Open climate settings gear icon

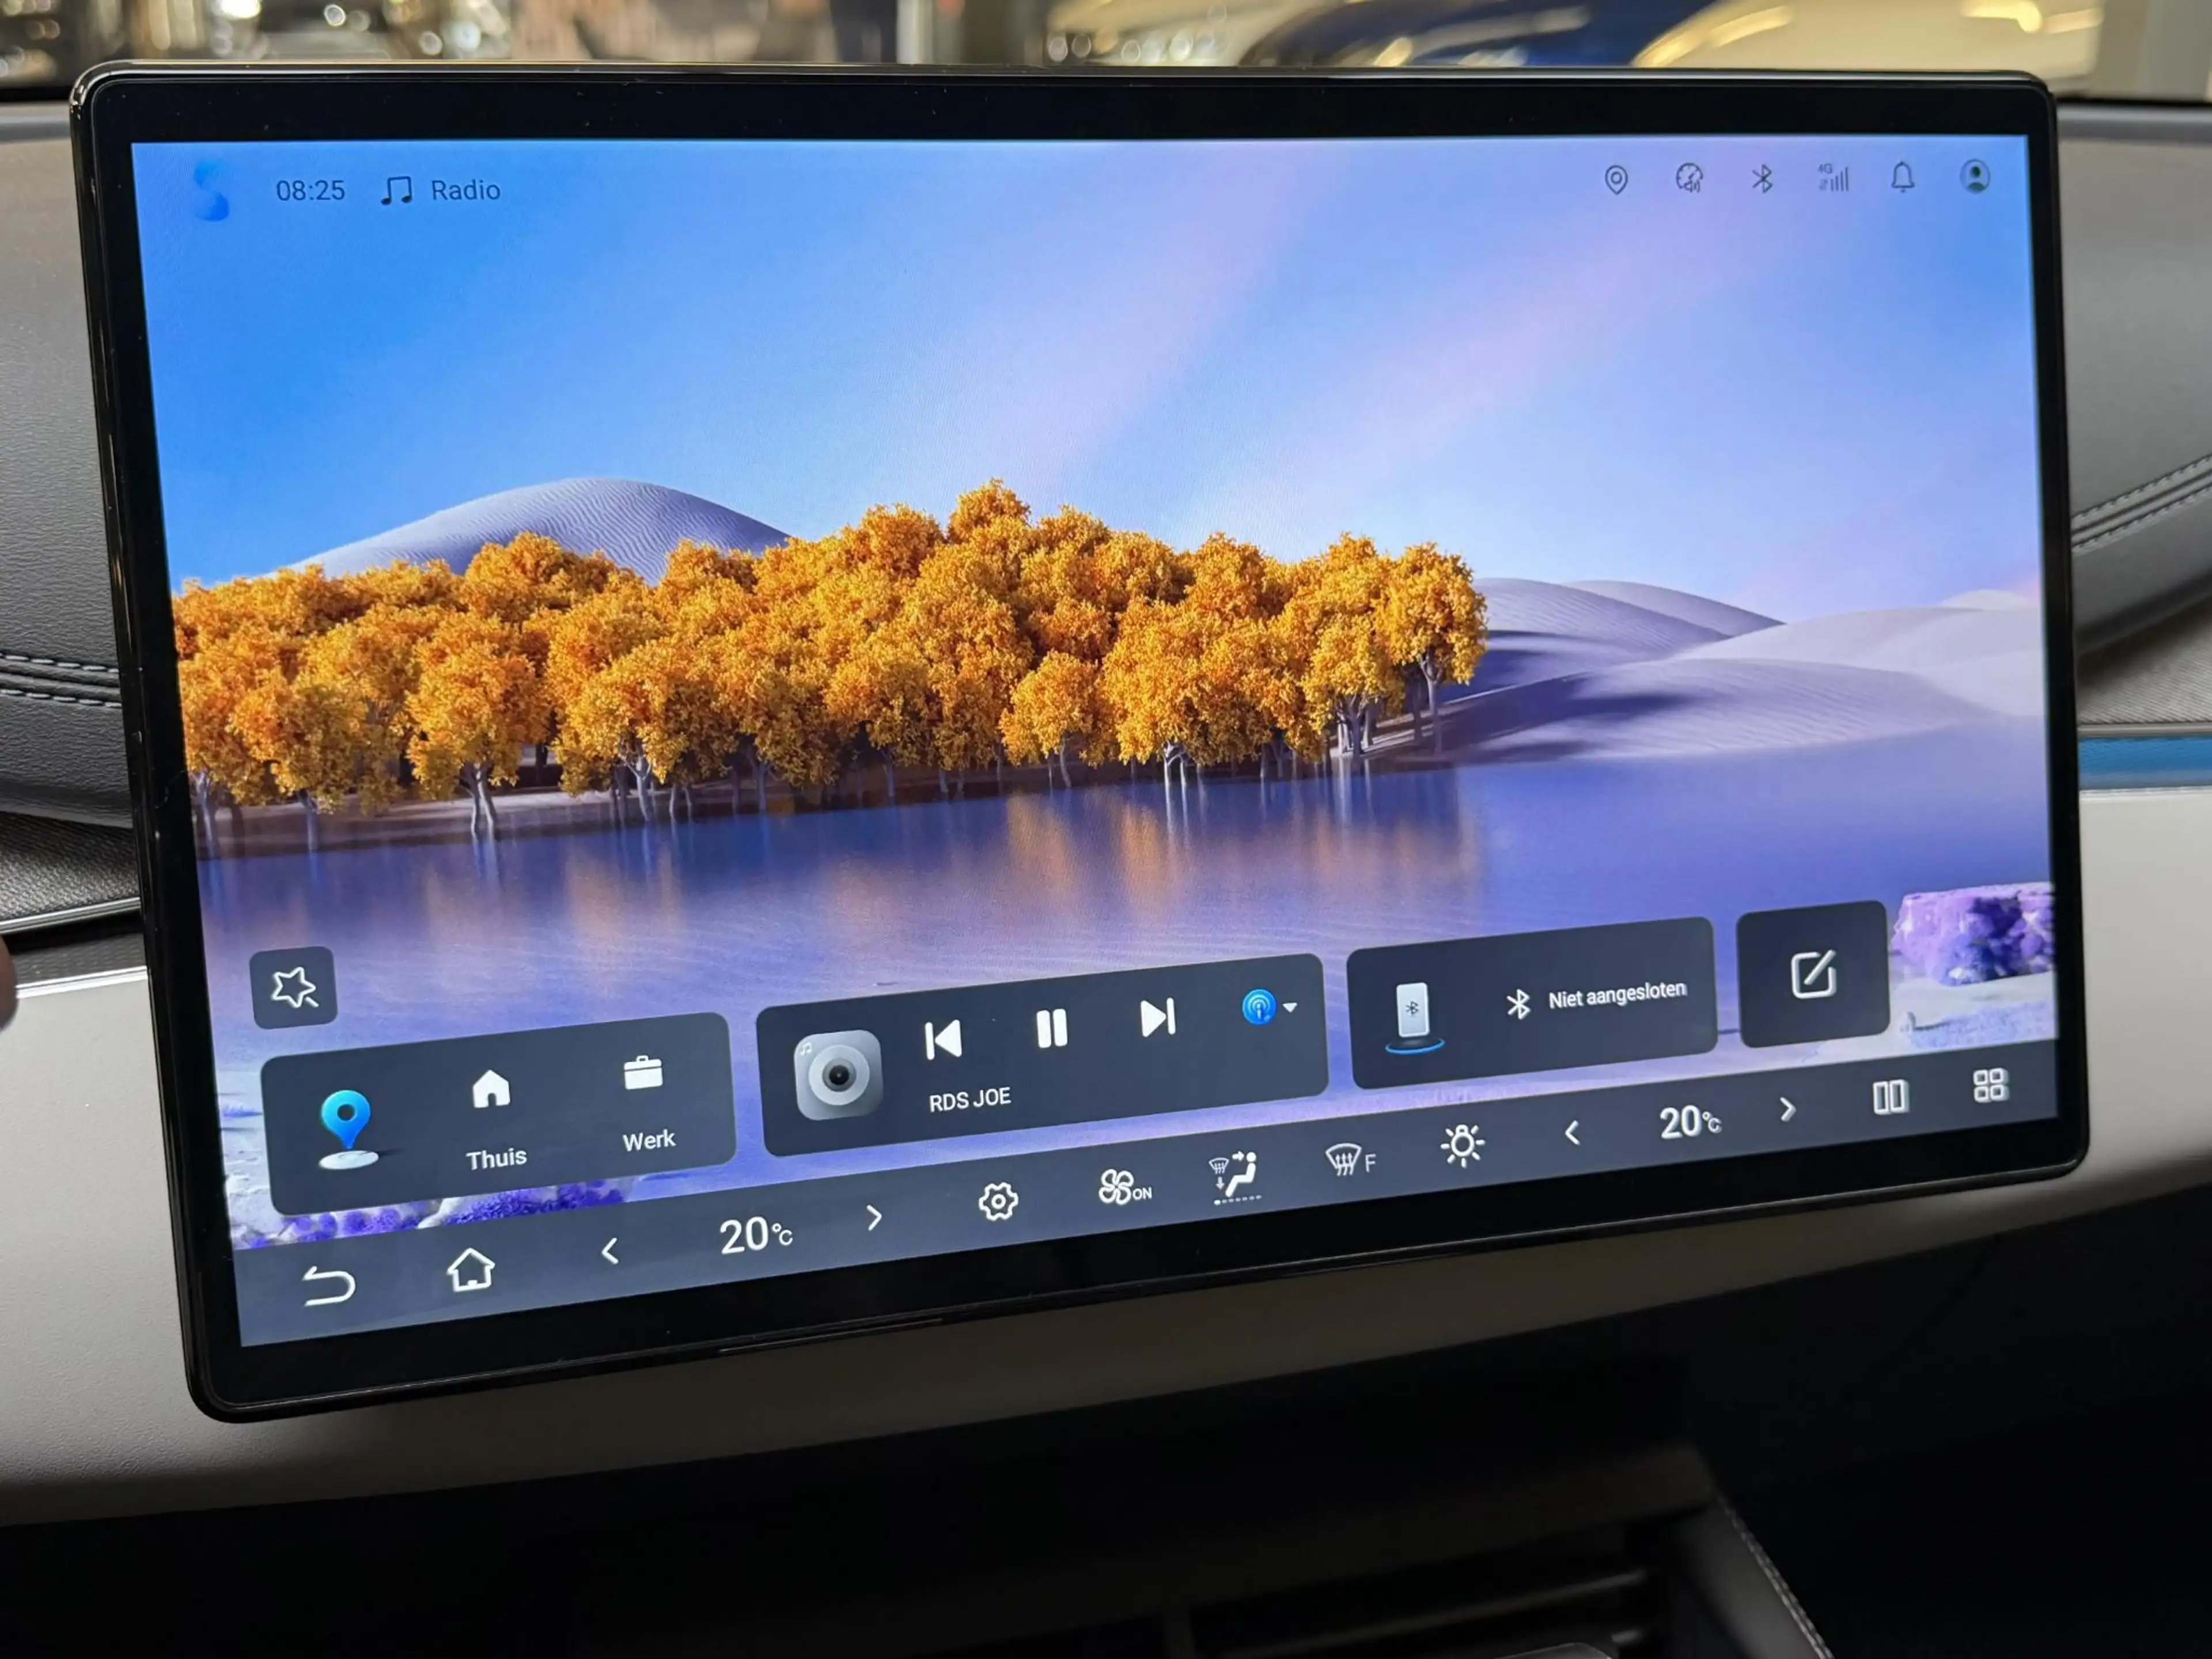click(x=997, y=1200)
